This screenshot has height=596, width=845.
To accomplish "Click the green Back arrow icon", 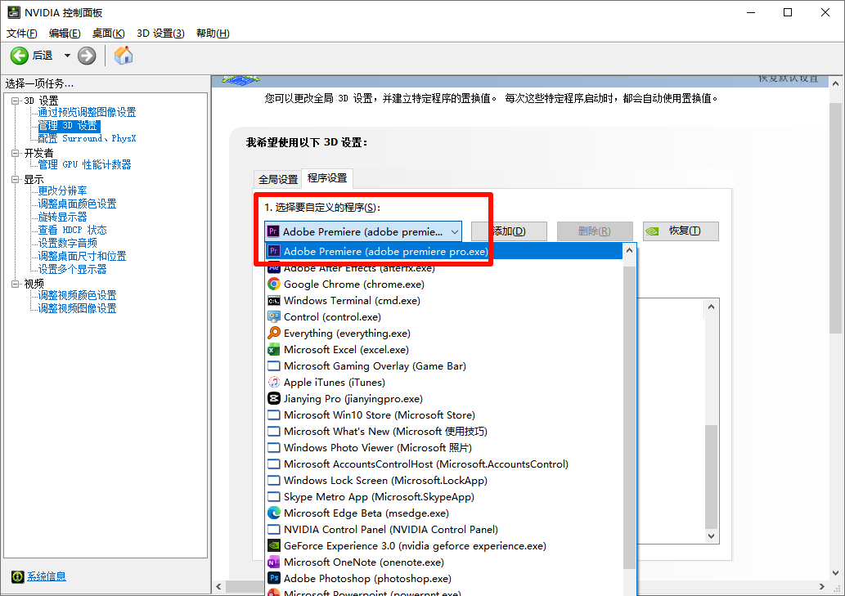I will [x=20, y=56].
